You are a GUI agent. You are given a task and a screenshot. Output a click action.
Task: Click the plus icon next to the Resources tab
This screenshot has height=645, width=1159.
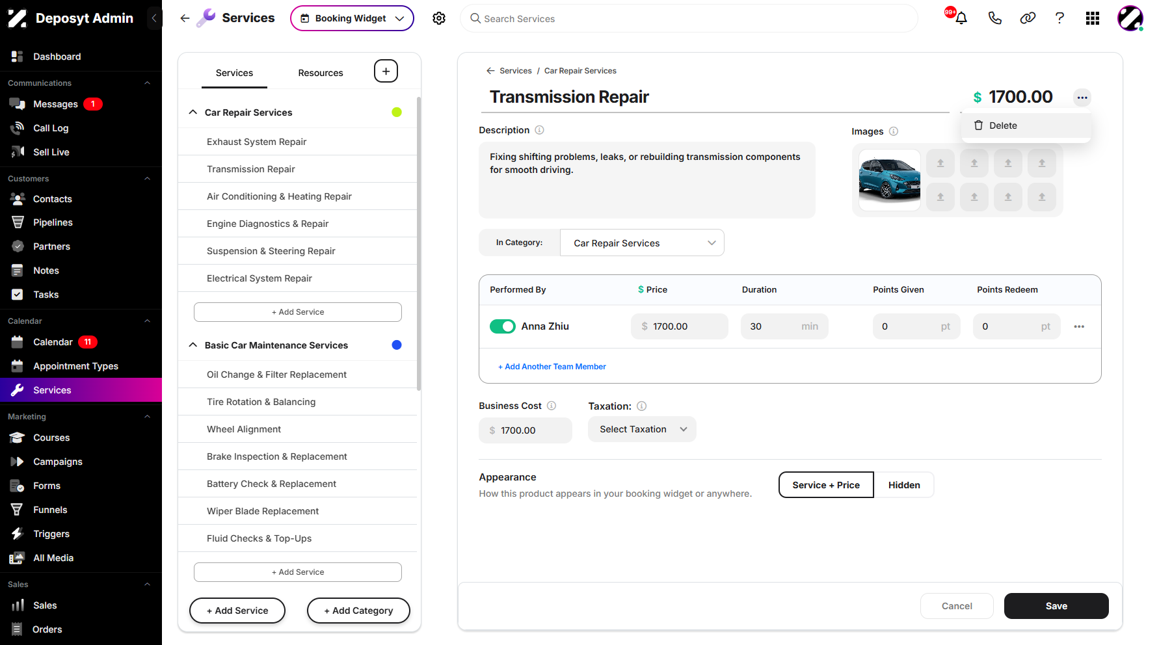point(386,72)
